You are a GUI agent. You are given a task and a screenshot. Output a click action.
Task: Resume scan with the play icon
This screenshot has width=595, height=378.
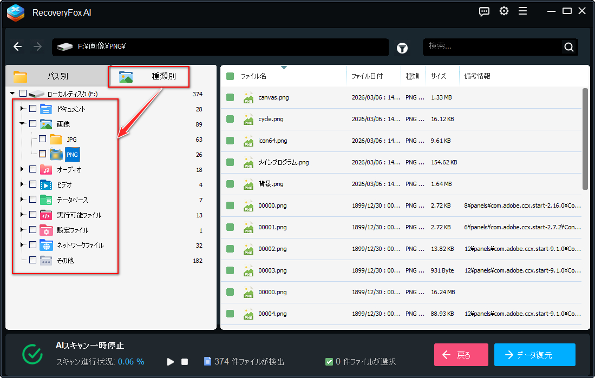[x=170, y=362]
